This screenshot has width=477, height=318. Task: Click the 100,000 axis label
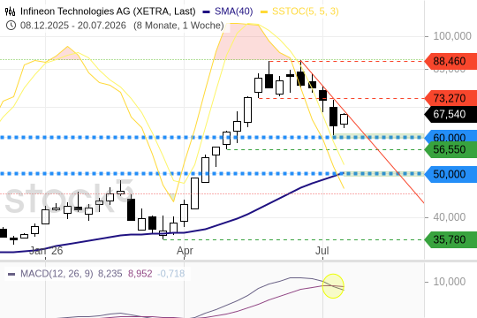pyautogui.click(x=452, y=36)
